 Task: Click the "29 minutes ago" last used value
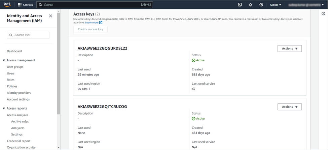pos(88,74)
